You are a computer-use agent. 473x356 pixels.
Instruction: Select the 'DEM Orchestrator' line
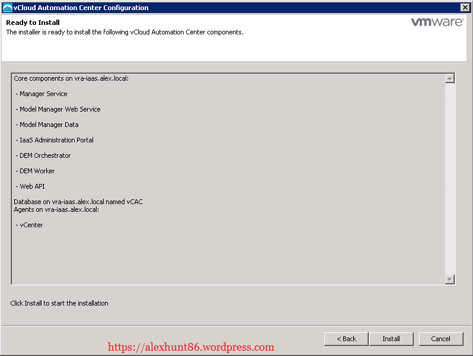coord(43,155)
